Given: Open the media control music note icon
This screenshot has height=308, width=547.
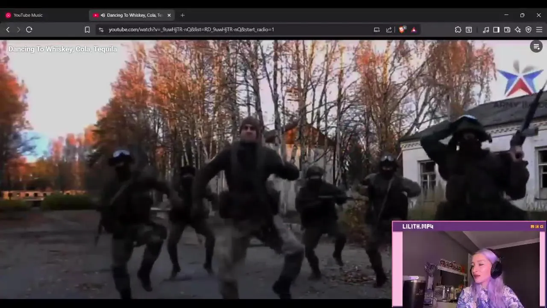Looking at the screenshot, I should coord(486,30).
